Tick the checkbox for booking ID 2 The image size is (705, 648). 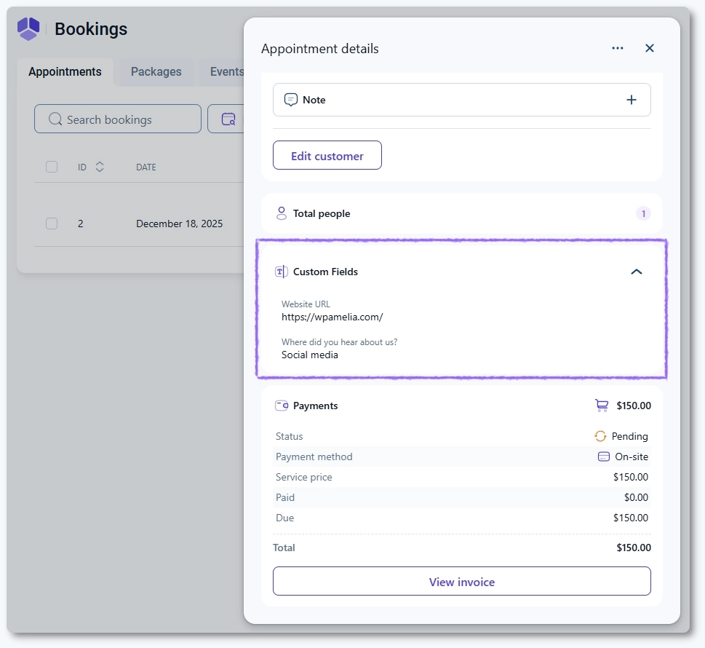[x=52, y=224]
